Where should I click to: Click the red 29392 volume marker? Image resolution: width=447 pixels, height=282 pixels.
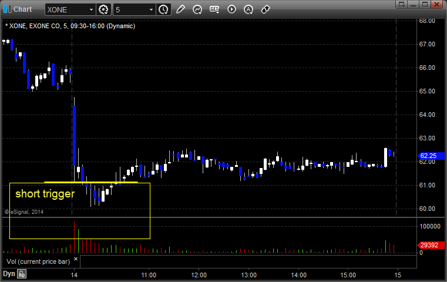[x=431, y=245]
